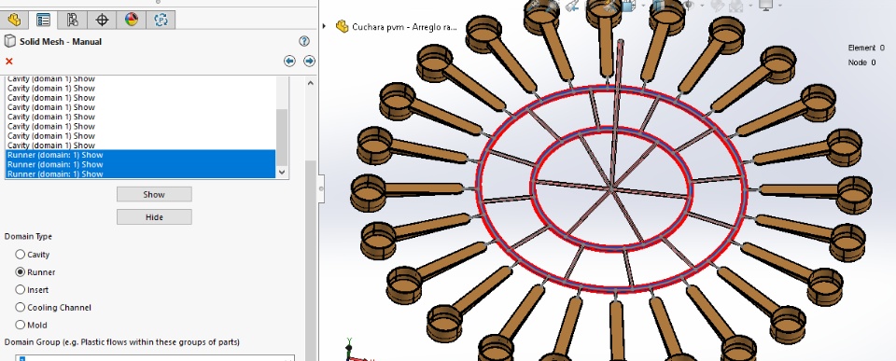
Task: Click the domain list scrollbar down arrow
Action: [281, 172]
